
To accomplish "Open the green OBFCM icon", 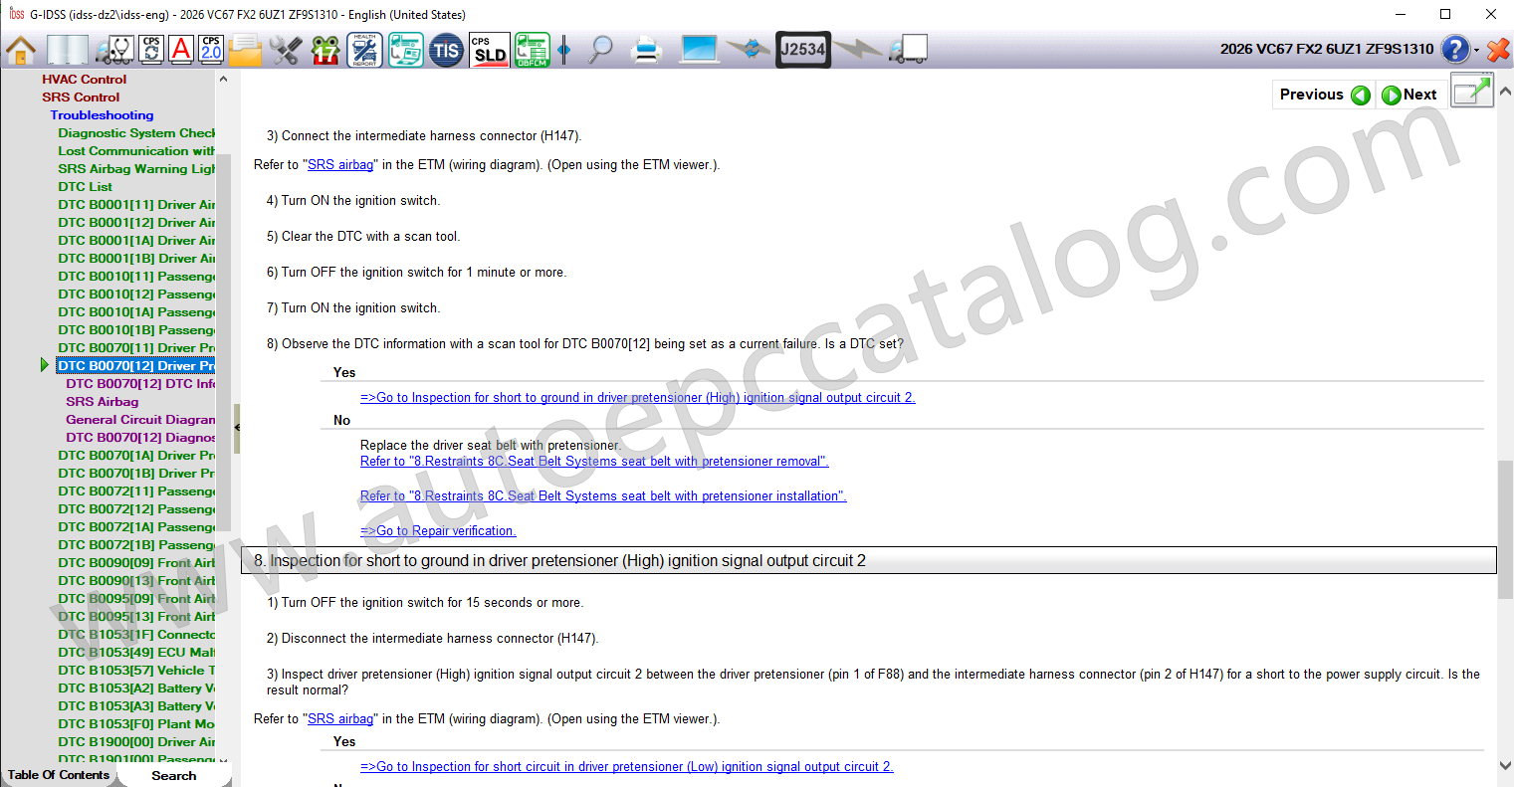I will point(533,49).
